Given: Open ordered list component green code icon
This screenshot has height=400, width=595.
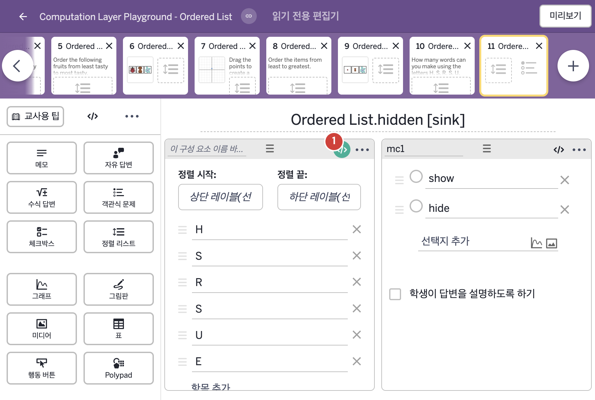Looking at the screenshot, I should tap(342, 150).
